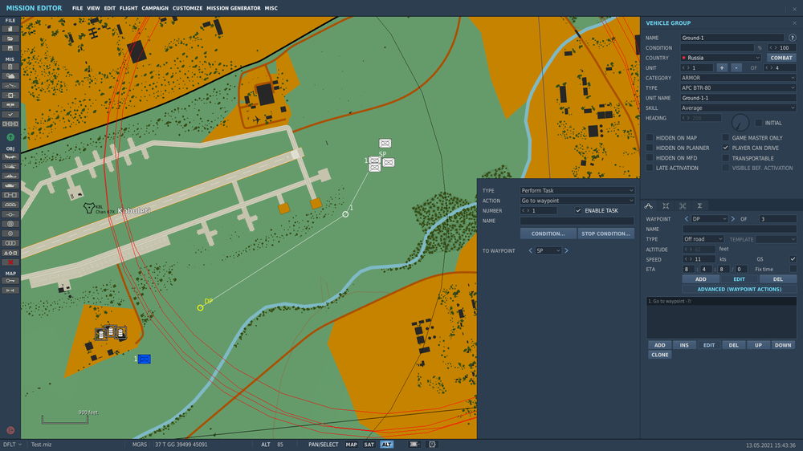The width and height of the screenshot is (803, 451).
Task: Toggle Hidden on Map checkbox
Action: (x=650, y=138)
